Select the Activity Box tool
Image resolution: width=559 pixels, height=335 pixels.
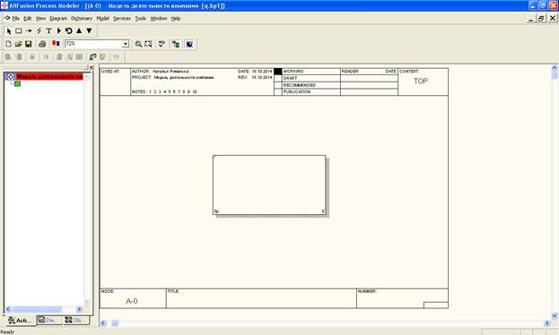coord(19,31)
